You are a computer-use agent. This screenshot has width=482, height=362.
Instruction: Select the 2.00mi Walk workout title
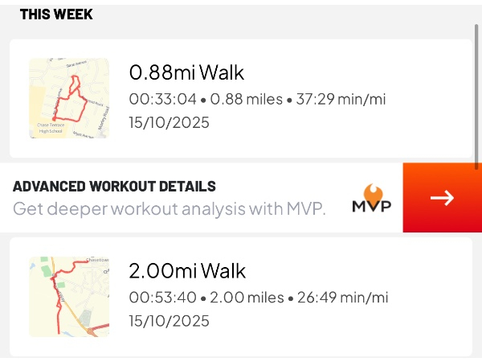(x=187, y=270)
